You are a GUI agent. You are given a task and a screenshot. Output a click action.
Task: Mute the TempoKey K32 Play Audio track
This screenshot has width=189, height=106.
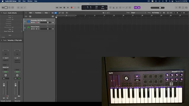[x=32, y=22]
